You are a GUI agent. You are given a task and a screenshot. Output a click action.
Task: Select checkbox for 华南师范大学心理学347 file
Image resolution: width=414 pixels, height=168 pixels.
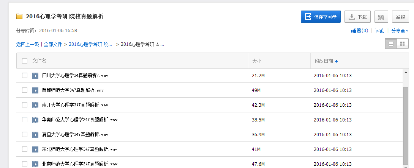25,120
